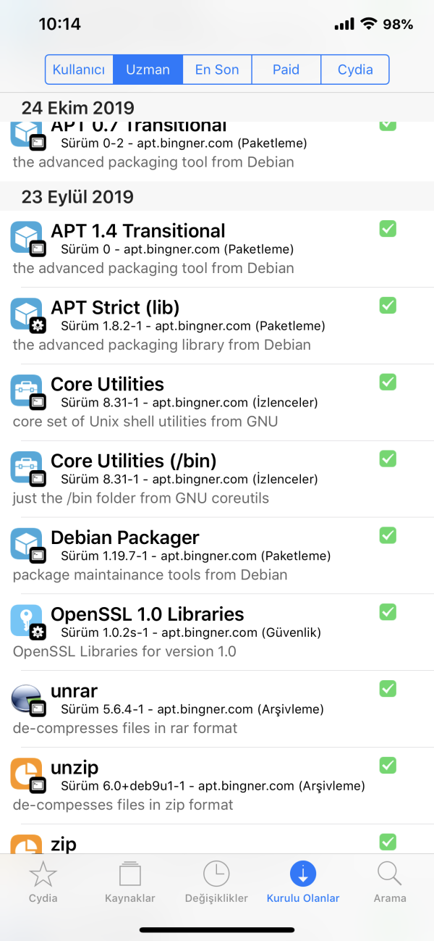This screenshot has height=941, width=434.
Task: Open the APT Strict (lib) package title
Action: tap(115, 308)
